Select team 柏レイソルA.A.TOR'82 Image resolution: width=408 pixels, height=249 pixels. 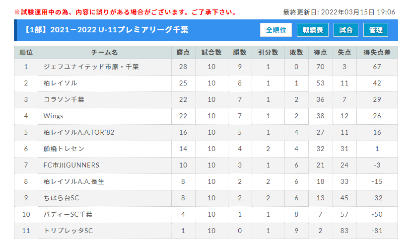79,132
